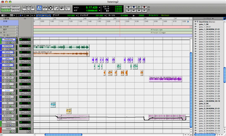The height and width of the screenshot is (136, 226).
Task: Return to zero transport button
Action: click(x=128, y=11)
